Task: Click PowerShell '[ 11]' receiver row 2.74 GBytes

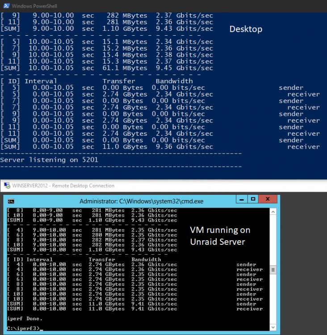Action: click(160, 134)
